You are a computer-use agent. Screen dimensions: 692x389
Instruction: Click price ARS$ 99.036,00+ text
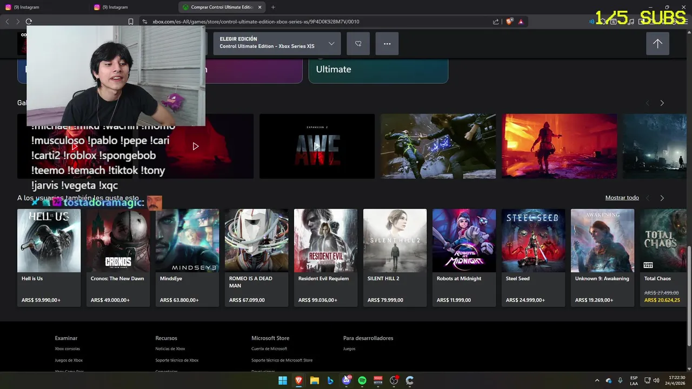(x=318, y=300)
